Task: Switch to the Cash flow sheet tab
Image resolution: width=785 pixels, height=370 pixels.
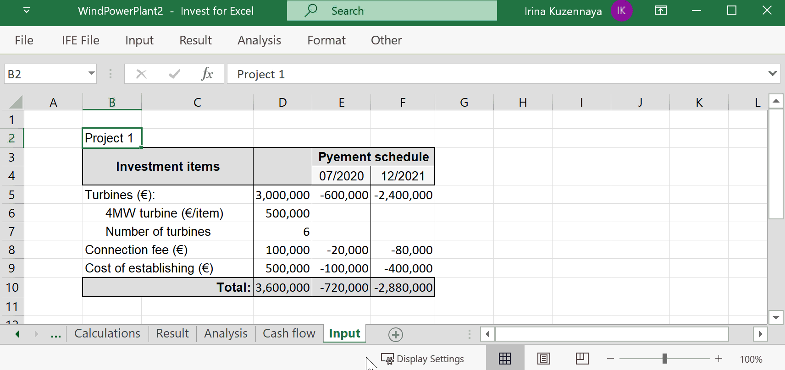Action: [289, 333]
